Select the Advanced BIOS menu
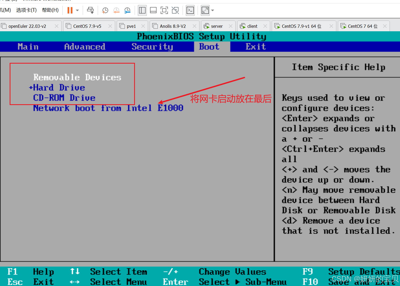 (85, 47)
